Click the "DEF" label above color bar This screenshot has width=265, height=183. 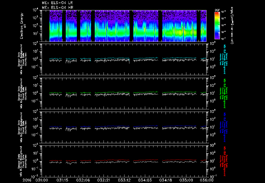[217, 10]
